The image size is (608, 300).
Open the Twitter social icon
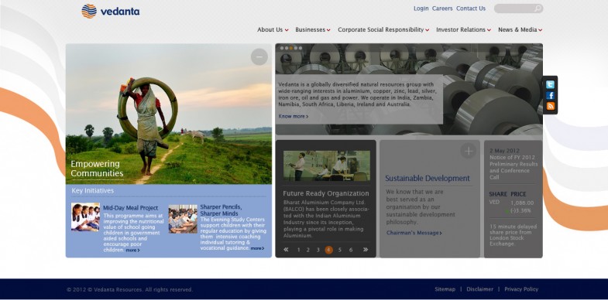pos(550,85)
